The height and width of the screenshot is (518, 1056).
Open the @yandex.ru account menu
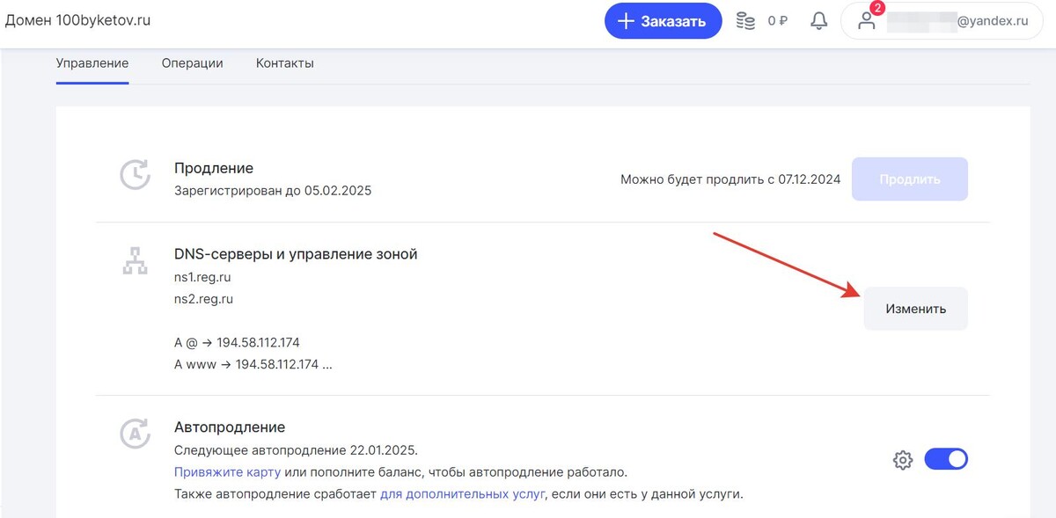pyautogui.click(x=942, y=21)
